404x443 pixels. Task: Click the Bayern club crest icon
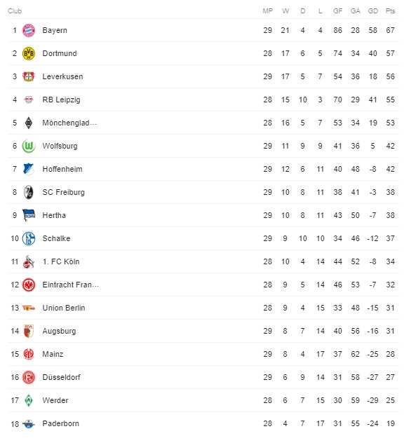tap(29, 30)
